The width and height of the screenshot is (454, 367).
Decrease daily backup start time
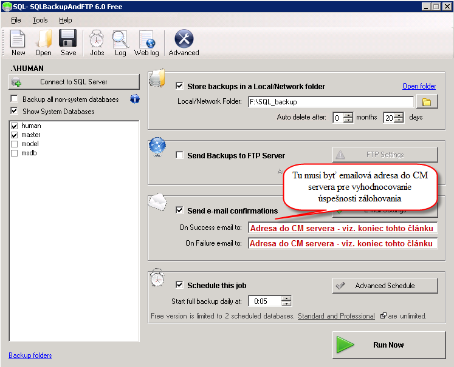pos(286,303)
